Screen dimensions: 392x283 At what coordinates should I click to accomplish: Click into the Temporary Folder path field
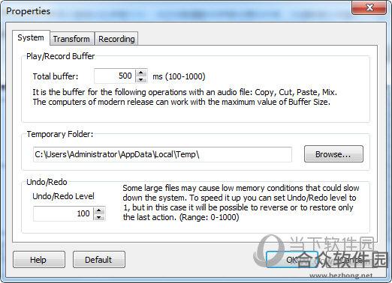click(x=162, y=154)
